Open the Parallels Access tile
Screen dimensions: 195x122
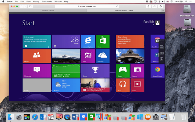tap(155, 41)
